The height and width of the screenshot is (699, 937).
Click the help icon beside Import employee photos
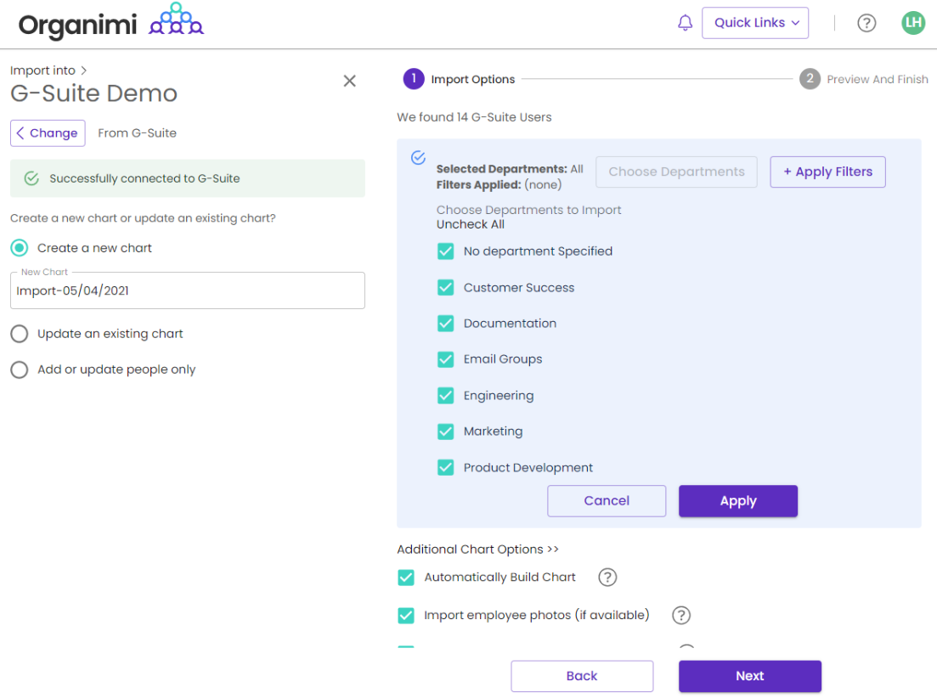pos(681,615)
